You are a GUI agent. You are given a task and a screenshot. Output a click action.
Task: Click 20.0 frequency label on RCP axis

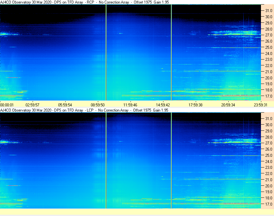click(269, 78)
